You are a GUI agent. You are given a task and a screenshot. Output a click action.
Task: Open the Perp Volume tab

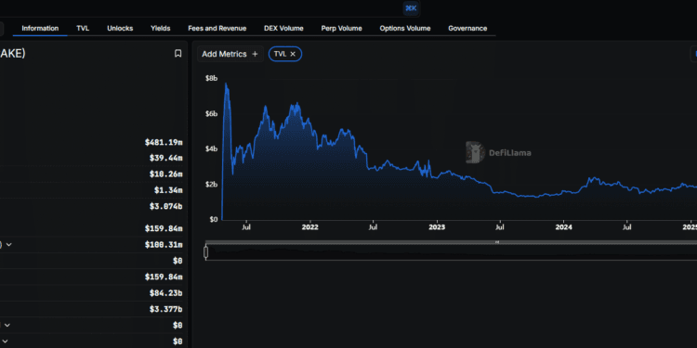(x=341, y=29)
